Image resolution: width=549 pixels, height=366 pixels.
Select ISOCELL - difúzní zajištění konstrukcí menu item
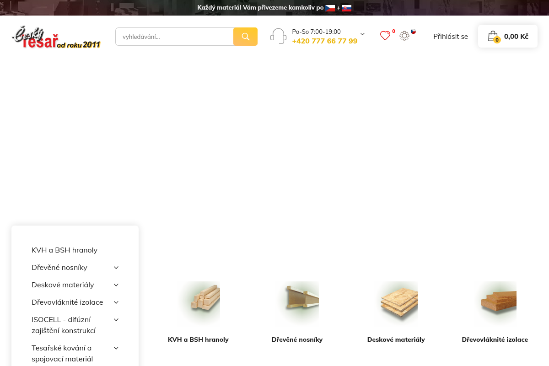point(64,325)
